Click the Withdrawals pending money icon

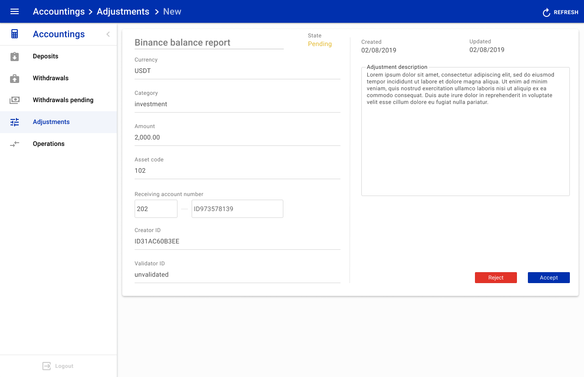coord(15,100)
